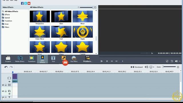Screen dimensions: 183x103
Task: Open the YouTube link icon
Action: (x=29, y=3)
